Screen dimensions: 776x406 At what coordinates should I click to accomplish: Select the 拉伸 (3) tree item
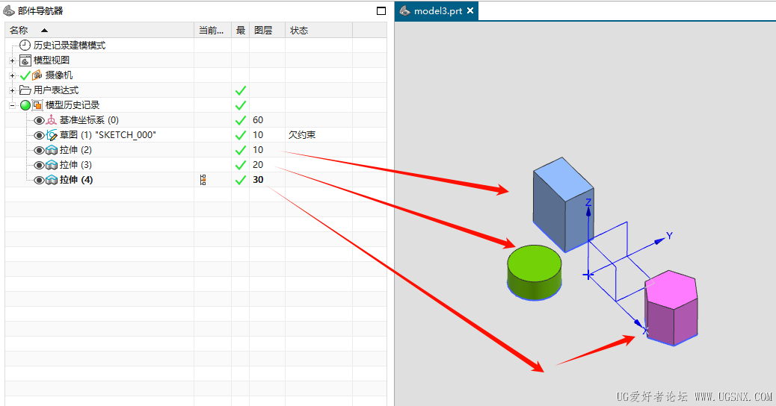76,164
